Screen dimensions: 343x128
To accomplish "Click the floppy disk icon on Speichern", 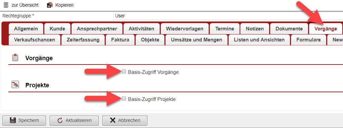I will click(x=13, y=120).
